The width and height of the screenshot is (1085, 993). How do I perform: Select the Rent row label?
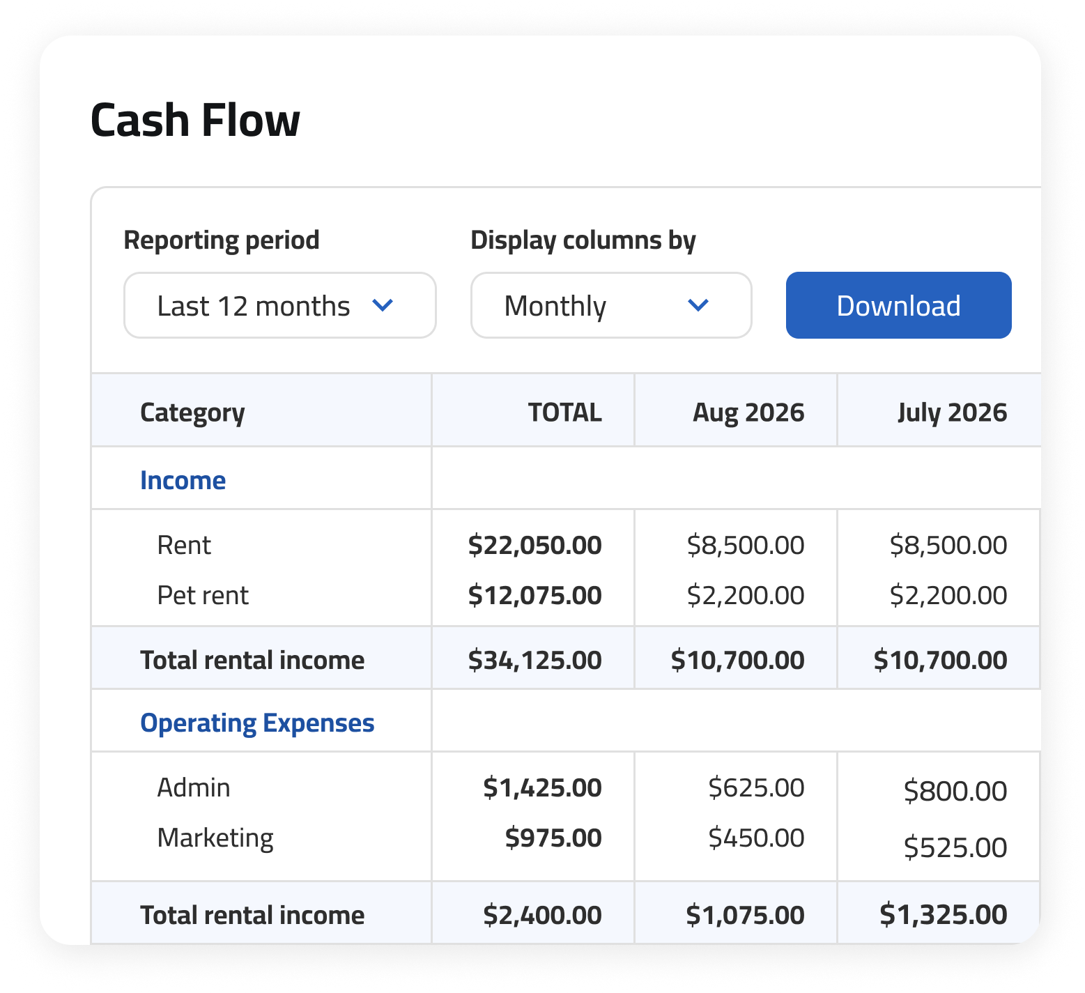(x=184, y=545)
